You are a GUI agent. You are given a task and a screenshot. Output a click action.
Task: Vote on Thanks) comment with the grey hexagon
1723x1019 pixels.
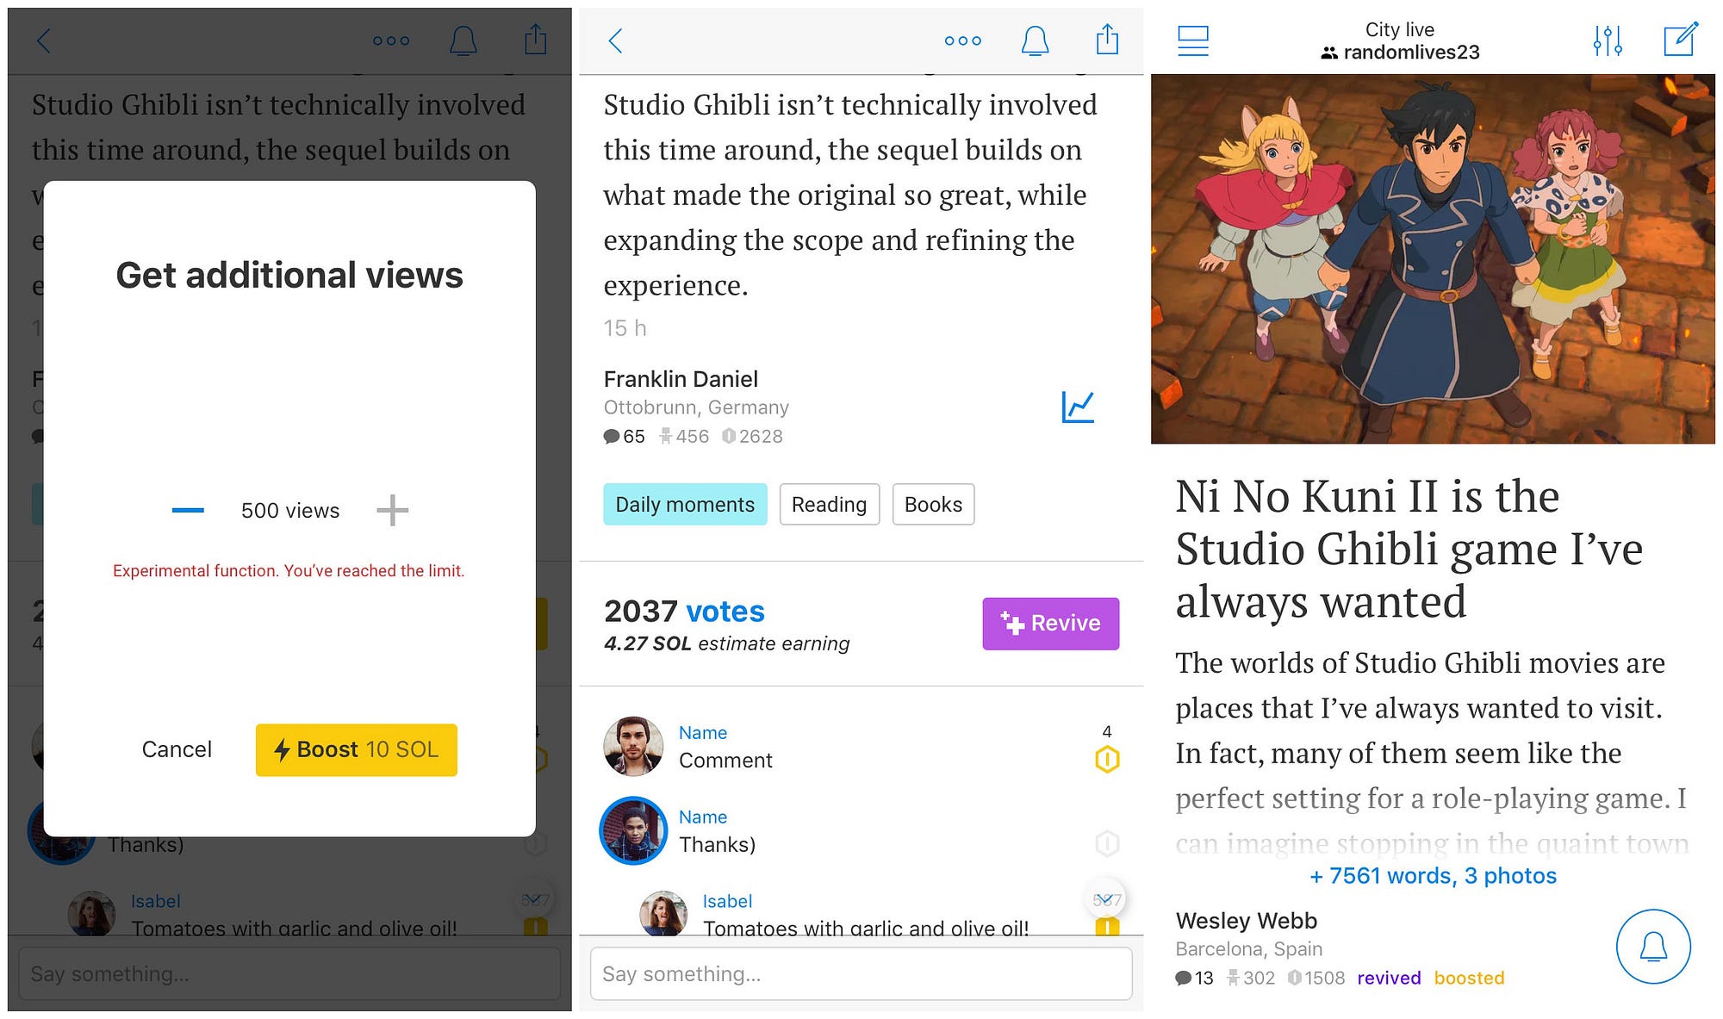click(1107, 843)
